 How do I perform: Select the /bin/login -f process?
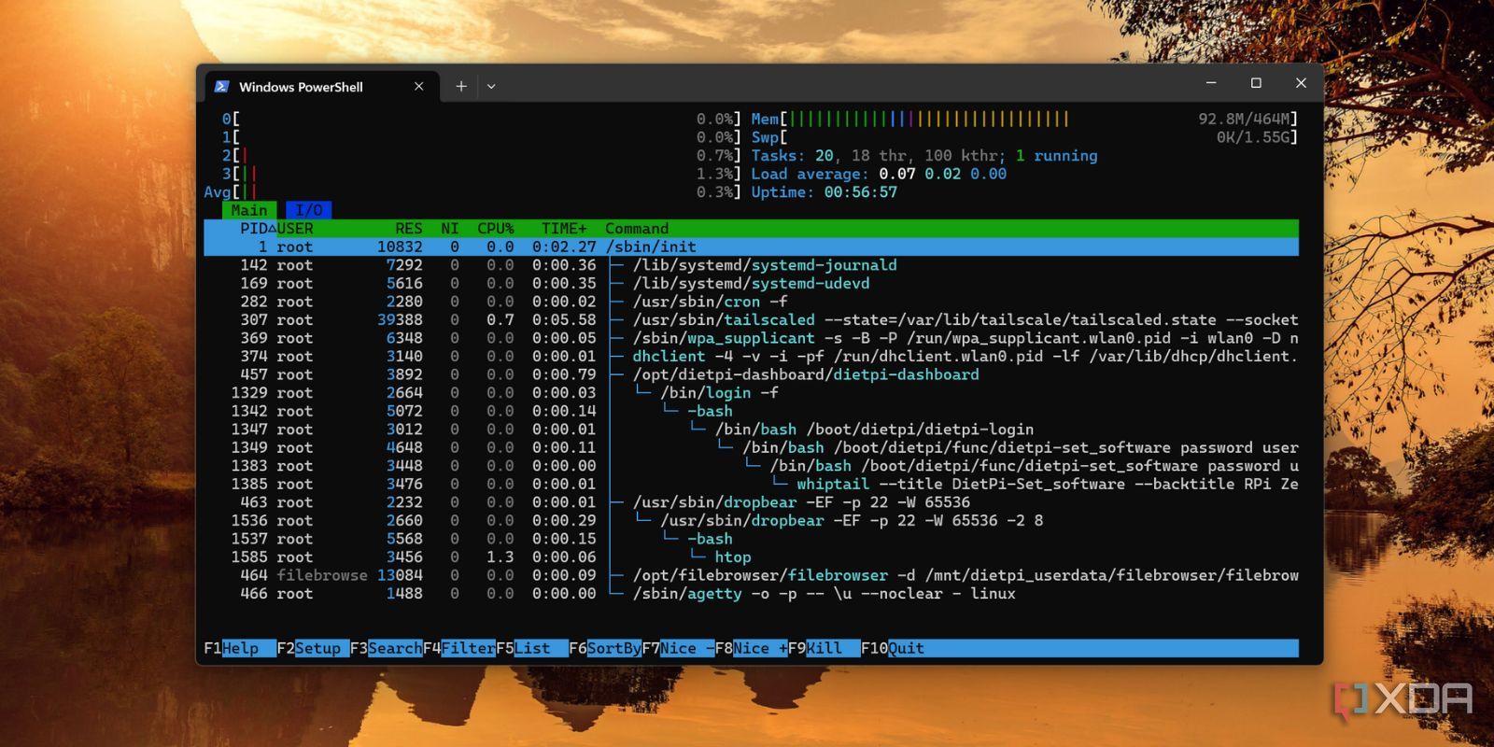click(751, 393)
